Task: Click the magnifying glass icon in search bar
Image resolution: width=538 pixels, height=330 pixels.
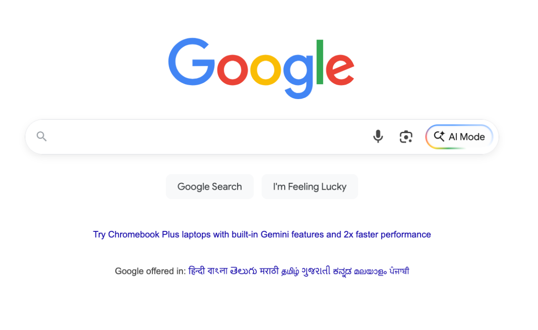Action: click(x=41, y=136)
